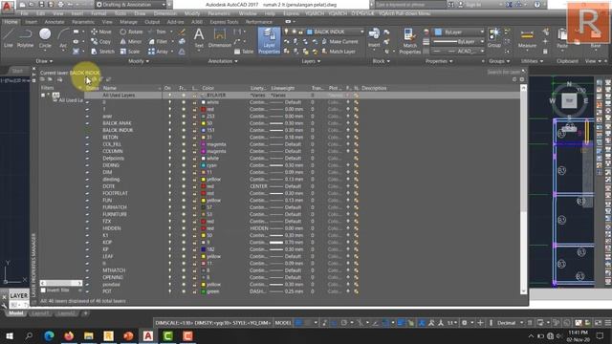Click the Match Properties tool

coord(409,41)
